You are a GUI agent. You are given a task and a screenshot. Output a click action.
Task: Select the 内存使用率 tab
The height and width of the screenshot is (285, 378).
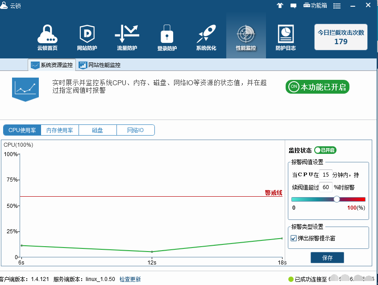60,130
